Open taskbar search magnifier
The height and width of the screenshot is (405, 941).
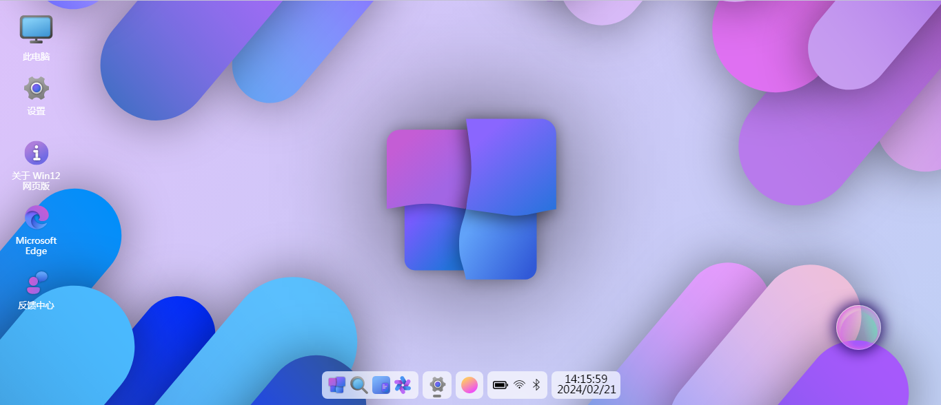point(358,384)
